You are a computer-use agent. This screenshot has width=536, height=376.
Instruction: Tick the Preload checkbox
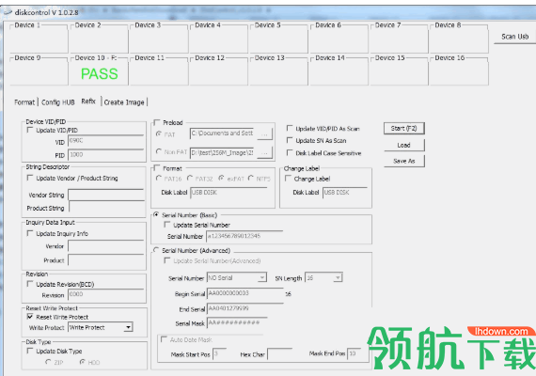157,122
